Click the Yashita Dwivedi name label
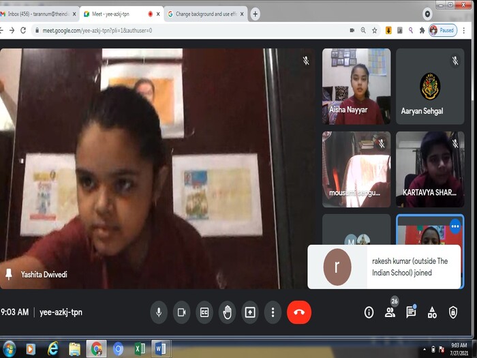Screen dimensions: 477x358 point(44,275)
